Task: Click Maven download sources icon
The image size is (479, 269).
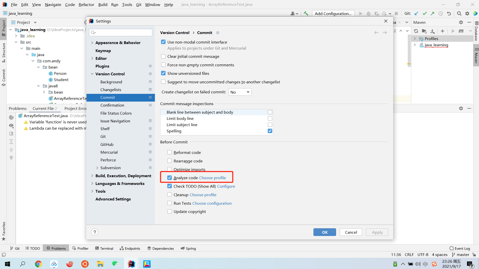Action: click(x=433, y=31)
